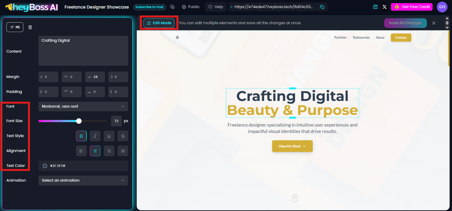Viewport: 452px width, 211px height.
Task: Click the top handle of the selected headline
Action: (292, 88)
